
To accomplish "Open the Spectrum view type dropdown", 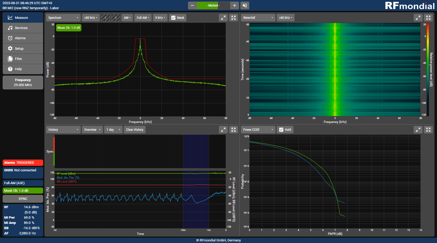I will 63,18.
